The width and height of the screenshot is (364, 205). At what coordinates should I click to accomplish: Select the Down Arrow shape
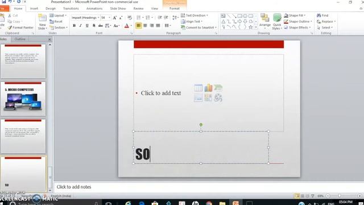click(245, 22)
